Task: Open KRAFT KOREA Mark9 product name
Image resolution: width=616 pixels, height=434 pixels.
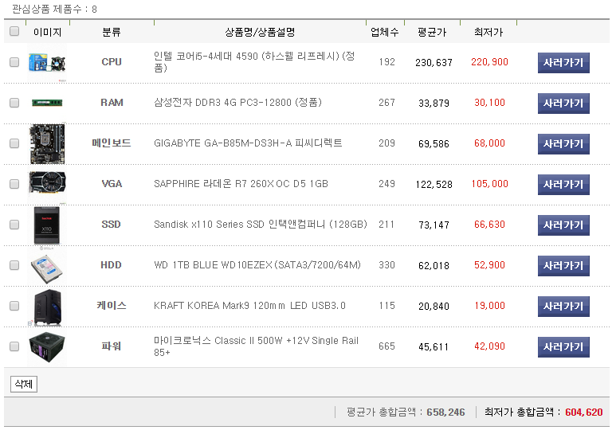Action: tap(249, 306)
